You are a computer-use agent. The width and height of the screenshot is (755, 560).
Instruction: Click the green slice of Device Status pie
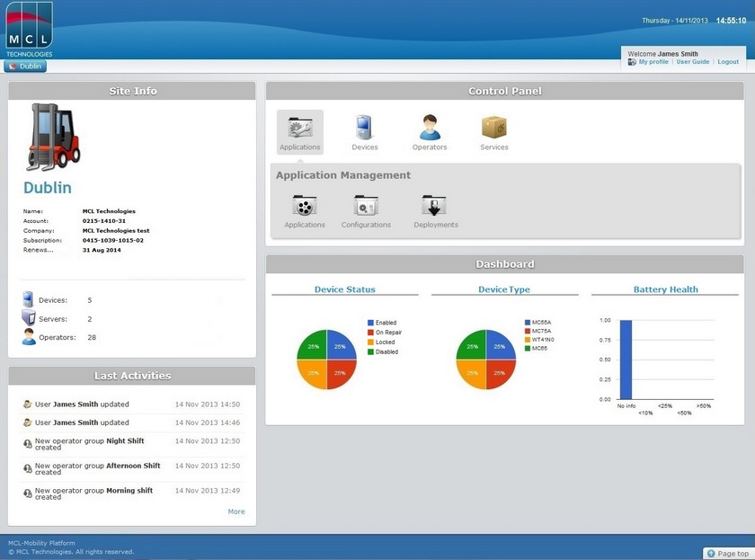(x=313, y=346)
